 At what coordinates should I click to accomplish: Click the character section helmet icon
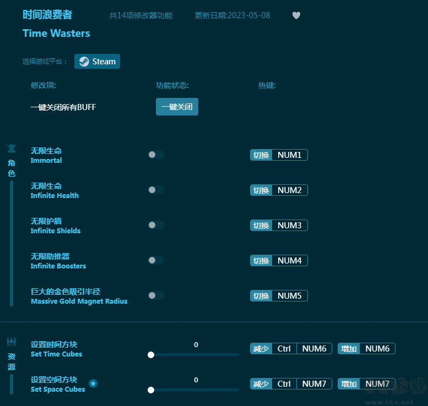click(x=12, y=149)
